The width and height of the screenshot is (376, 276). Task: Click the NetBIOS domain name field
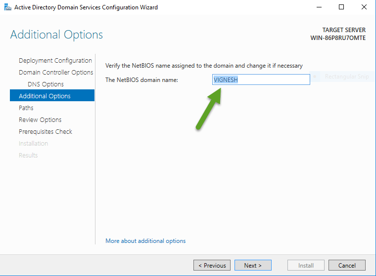(261, 79)
